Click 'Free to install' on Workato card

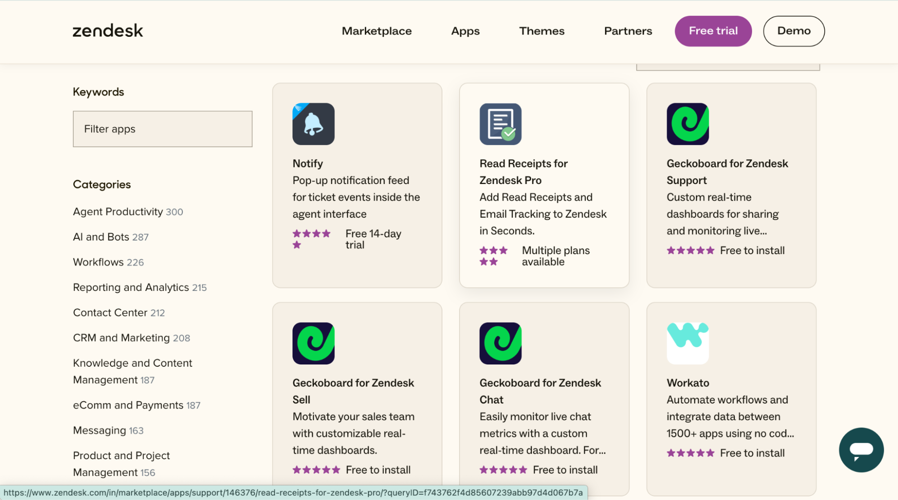(x=752, y=453)
